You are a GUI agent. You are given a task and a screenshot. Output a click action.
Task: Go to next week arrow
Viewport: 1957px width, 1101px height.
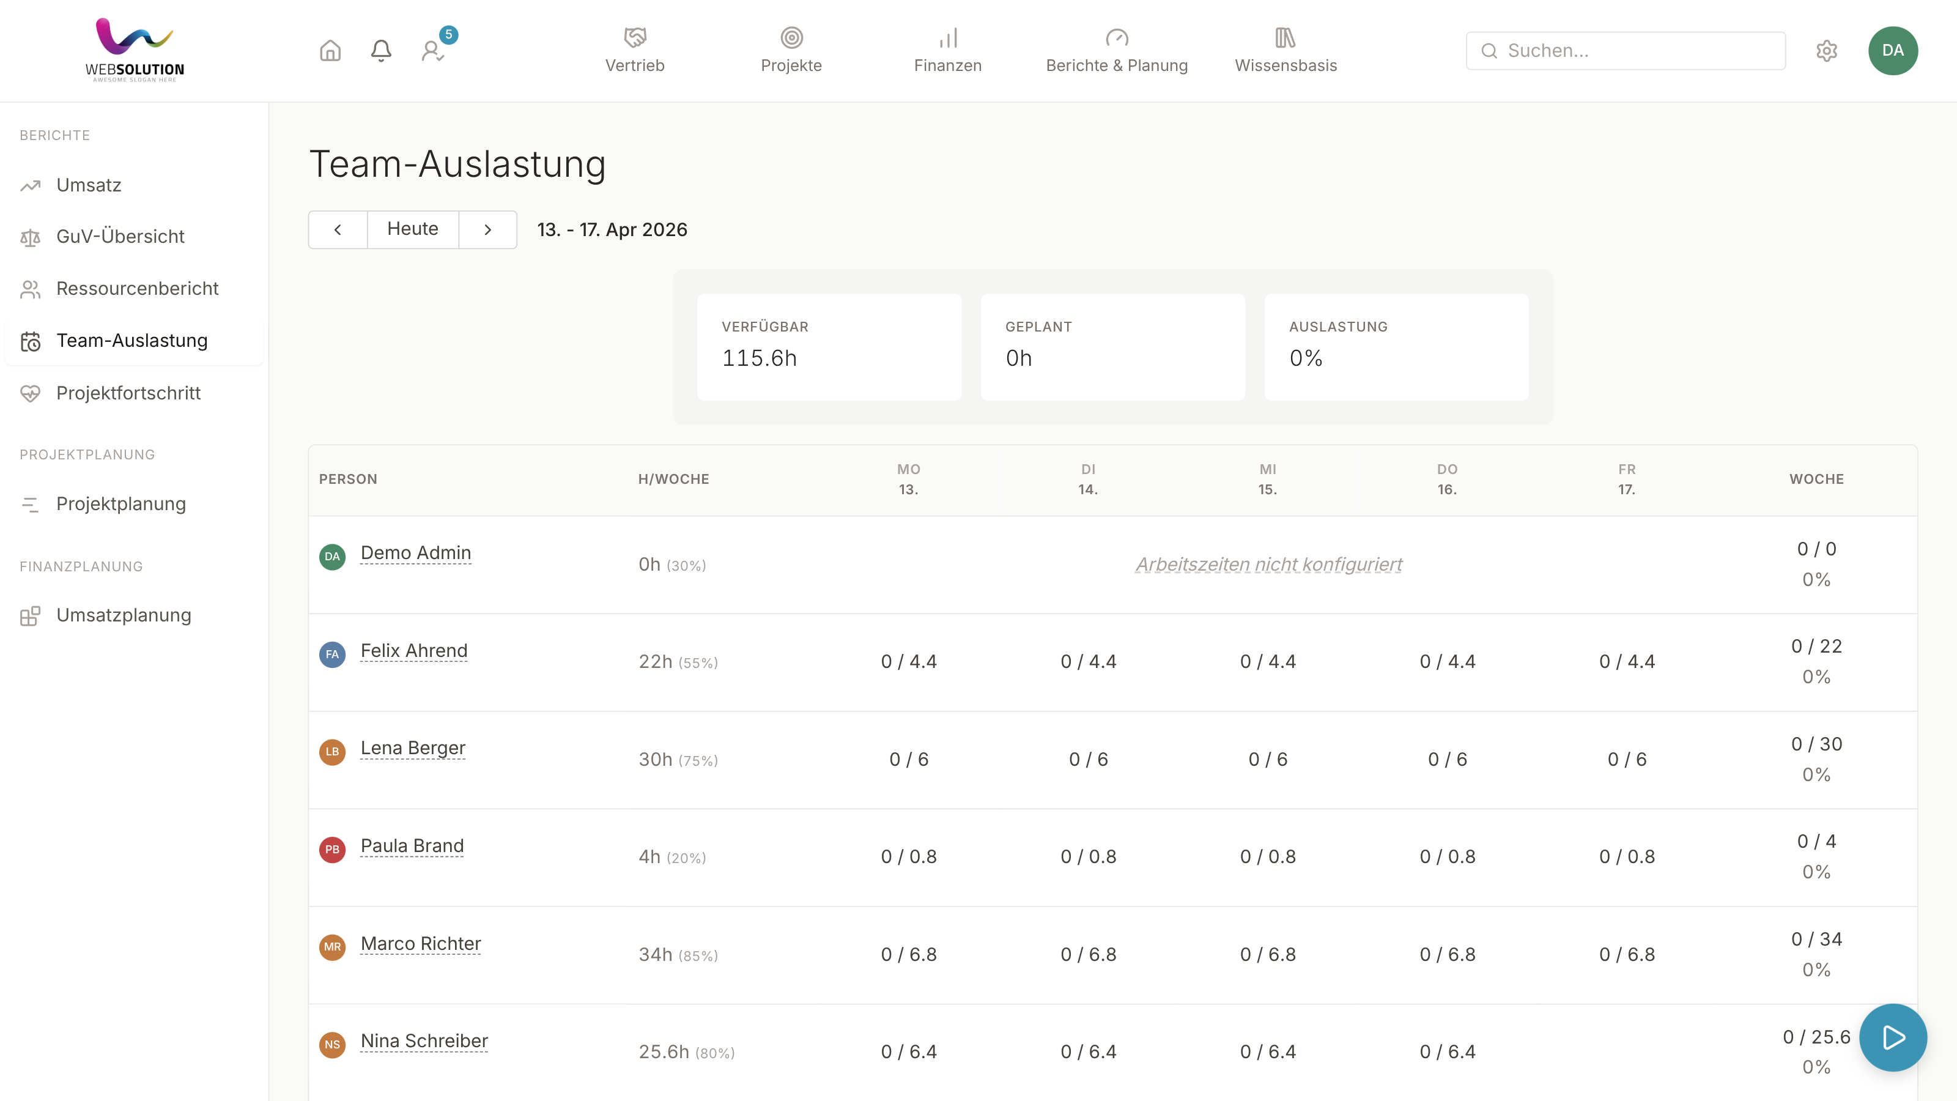click(x=488, y=229)
